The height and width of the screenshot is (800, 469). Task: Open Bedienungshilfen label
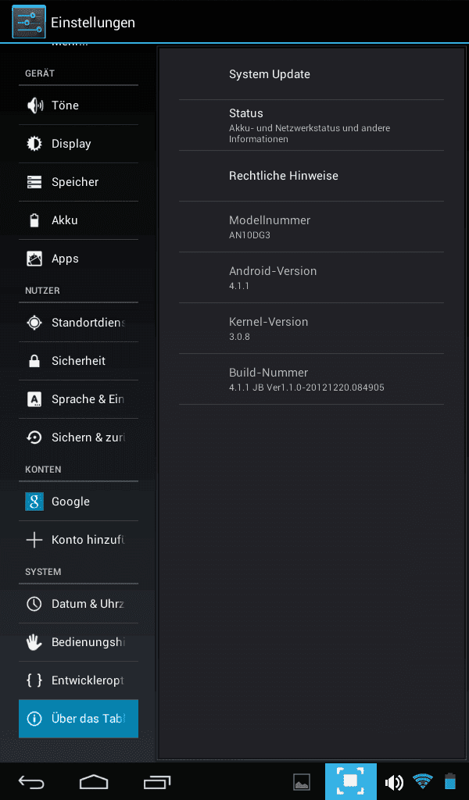point(88,642)
